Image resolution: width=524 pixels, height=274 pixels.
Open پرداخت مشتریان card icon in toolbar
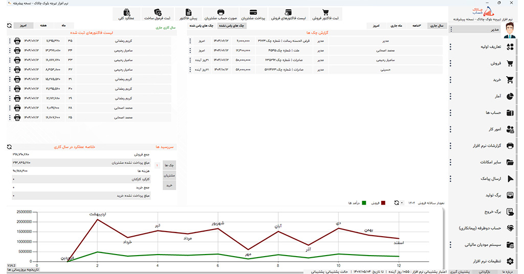(x=253, y=12)
